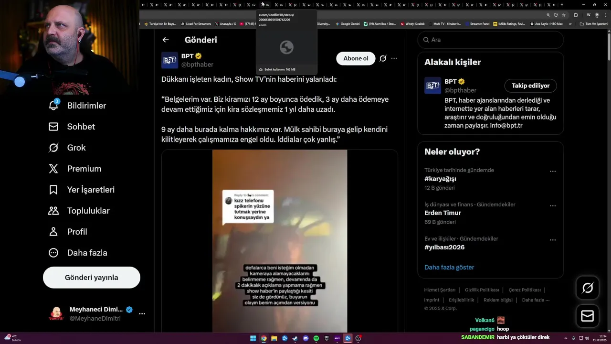Open Hizmet Şartları footer link
This screenshot has height=344, width=611.
[x=440, y=290]
